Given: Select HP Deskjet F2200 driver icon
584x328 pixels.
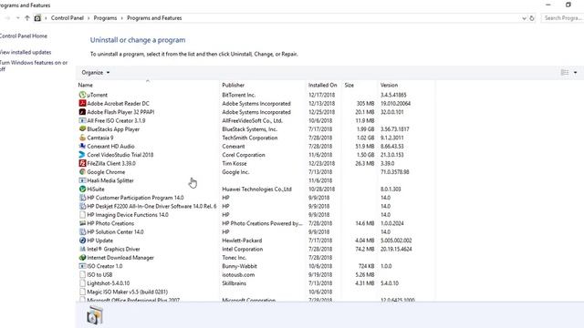Looking at the screenshot, I should pyautogui.click(x=82, y=206).
